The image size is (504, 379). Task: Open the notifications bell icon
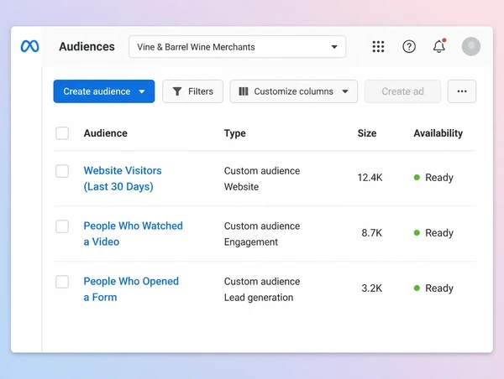click(439, 46)
